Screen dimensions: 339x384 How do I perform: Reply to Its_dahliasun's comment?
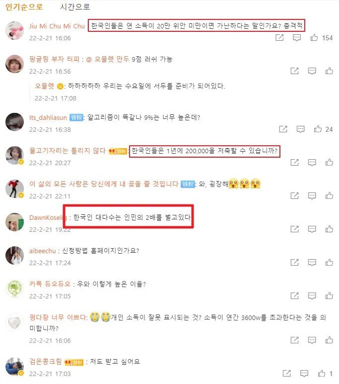click(x=300, y=129)
